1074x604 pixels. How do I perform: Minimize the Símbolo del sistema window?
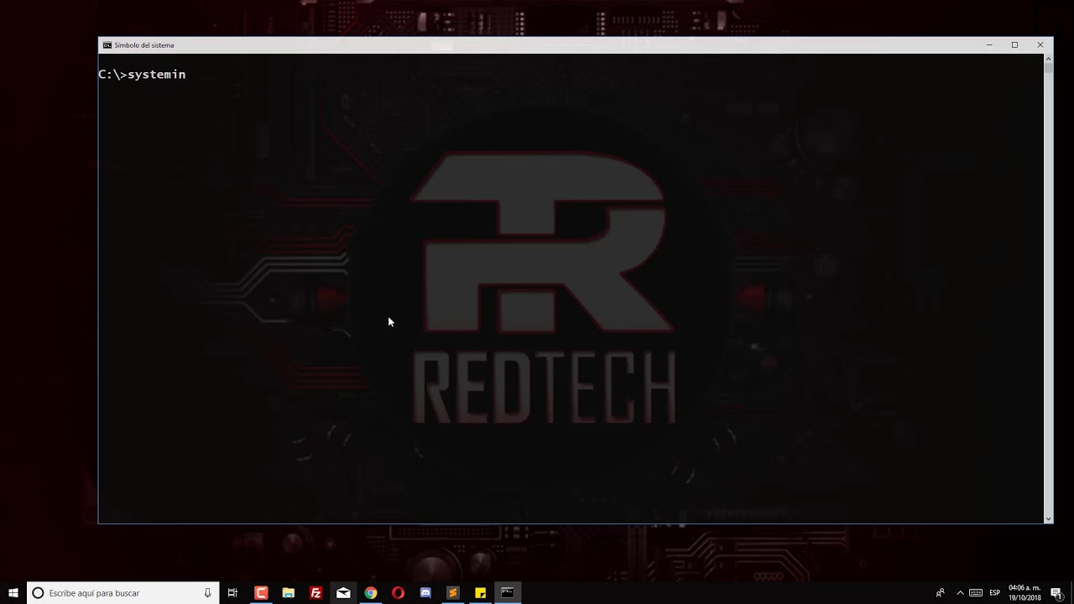point(989,45)
